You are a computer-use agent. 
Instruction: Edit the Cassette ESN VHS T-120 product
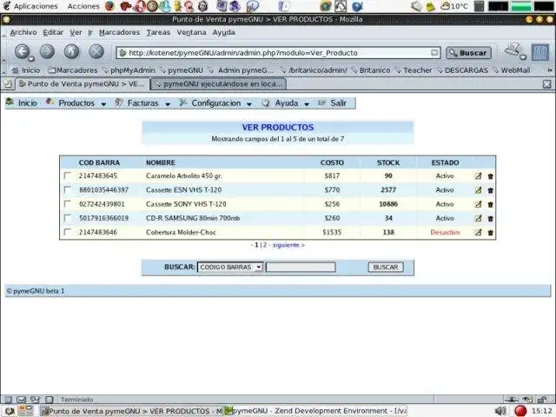pyautogui.click(x=478, y=190)
